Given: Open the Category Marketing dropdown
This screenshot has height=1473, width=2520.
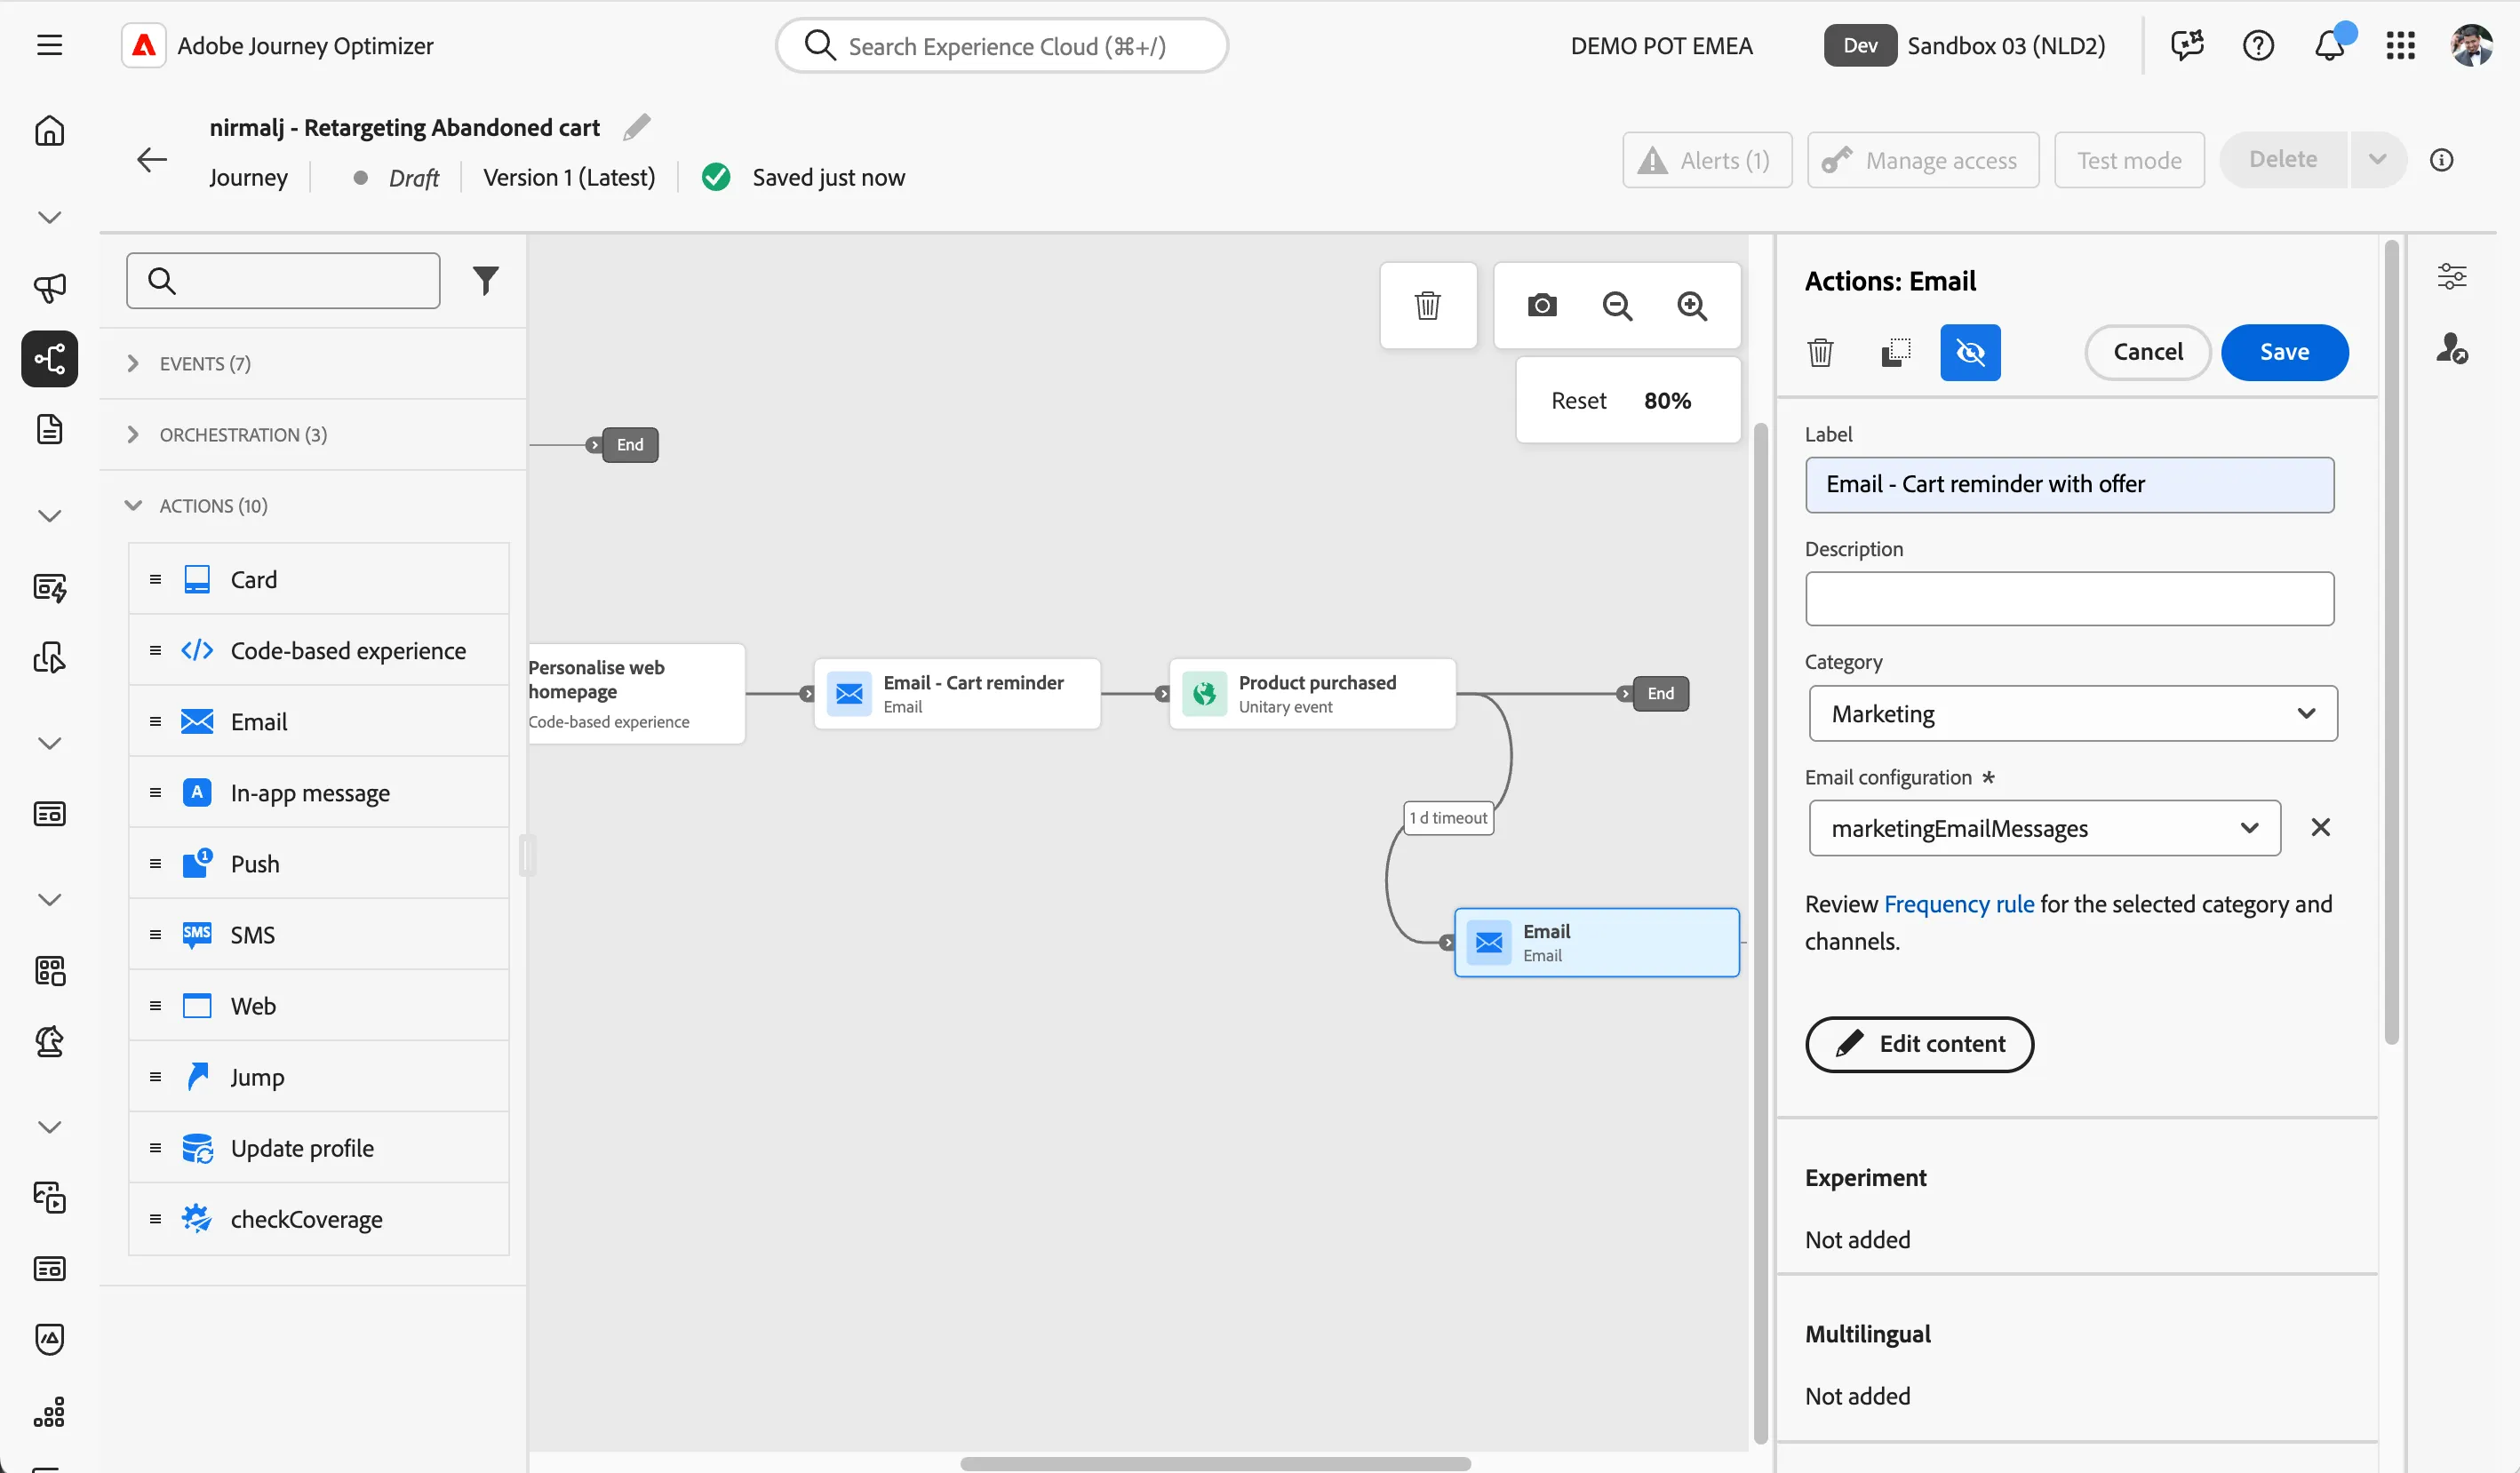Looking at the screenshot, I should (x=2073, y=713).
